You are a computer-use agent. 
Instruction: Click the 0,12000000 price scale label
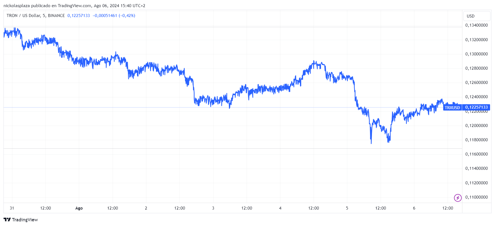click(477, 126)
